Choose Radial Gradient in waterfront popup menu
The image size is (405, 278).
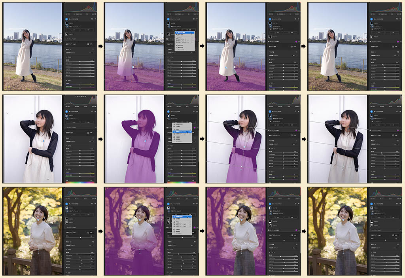pos(185,42)
